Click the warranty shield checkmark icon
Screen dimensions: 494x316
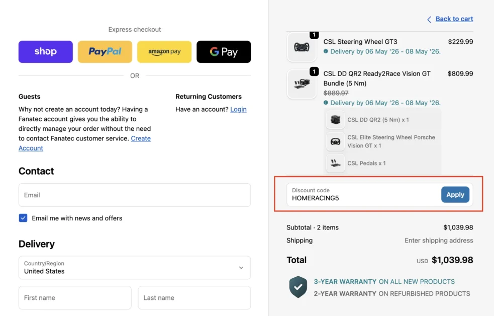pos(298,287)
